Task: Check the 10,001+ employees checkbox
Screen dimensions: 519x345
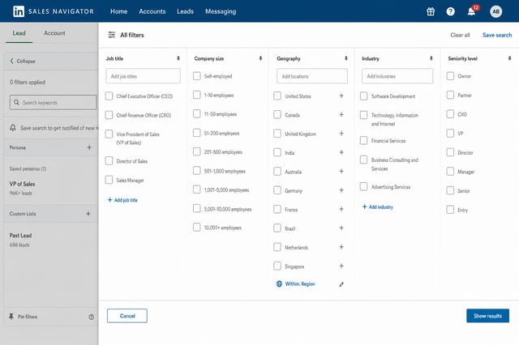Action: pyautogui.click(x=196, y=228)
